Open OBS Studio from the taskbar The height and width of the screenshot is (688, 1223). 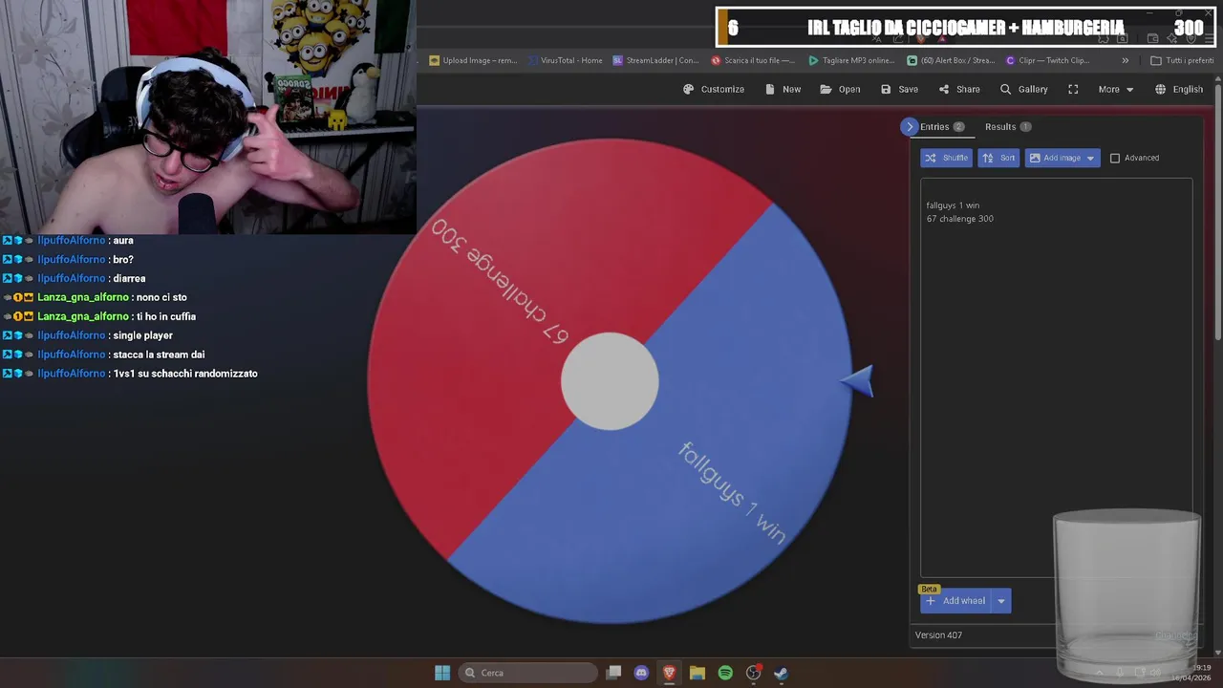click(x=753, y=673)
